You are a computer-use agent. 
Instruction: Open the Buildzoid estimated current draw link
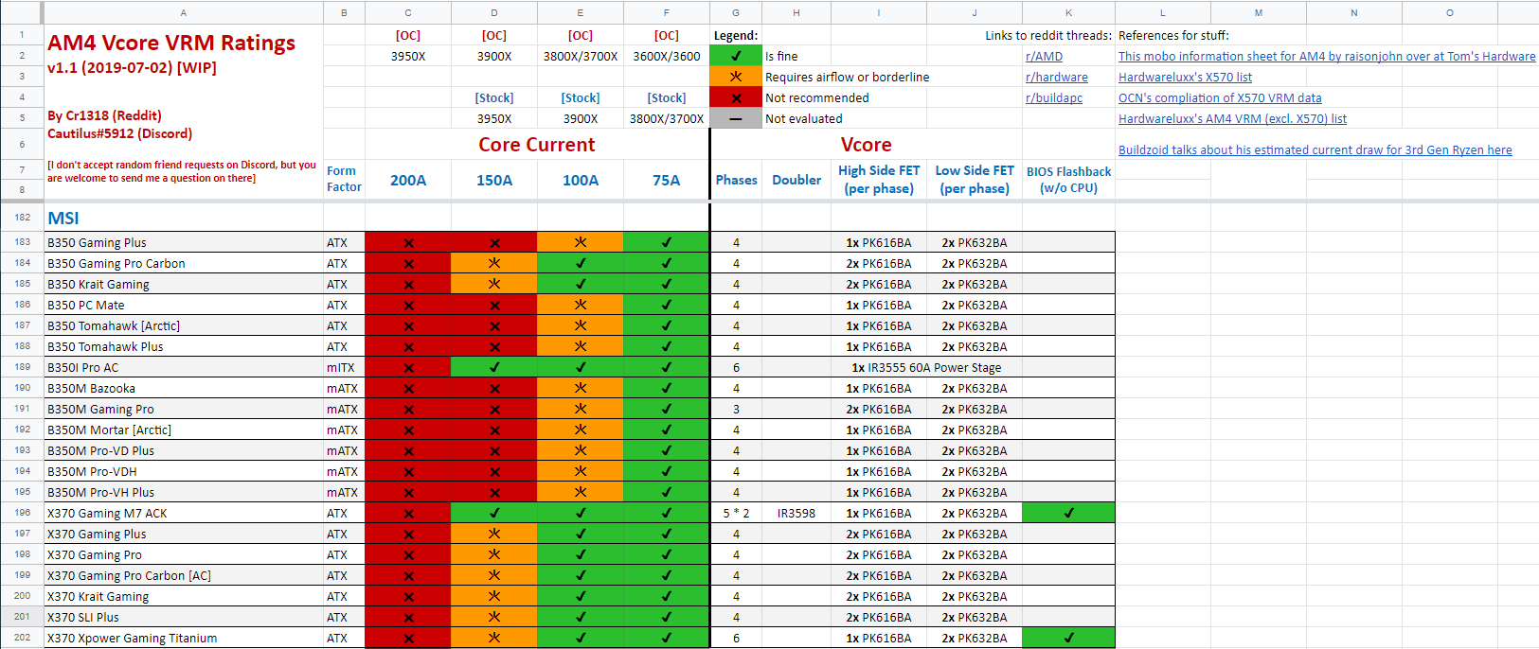(x=1315, y=149)
